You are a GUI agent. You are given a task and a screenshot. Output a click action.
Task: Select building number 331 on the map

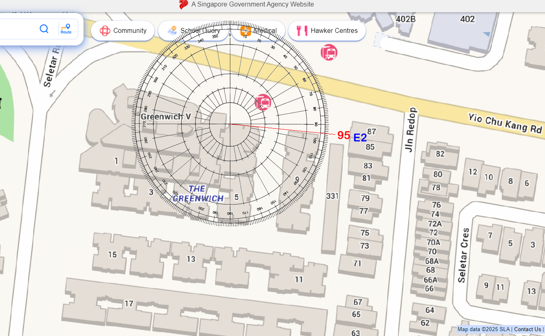[332, 196]
